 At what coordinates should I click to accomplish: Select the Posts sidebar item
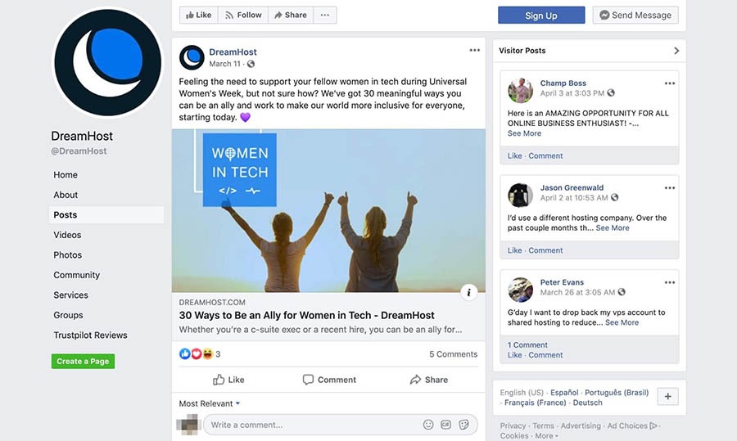pos(106,214)
